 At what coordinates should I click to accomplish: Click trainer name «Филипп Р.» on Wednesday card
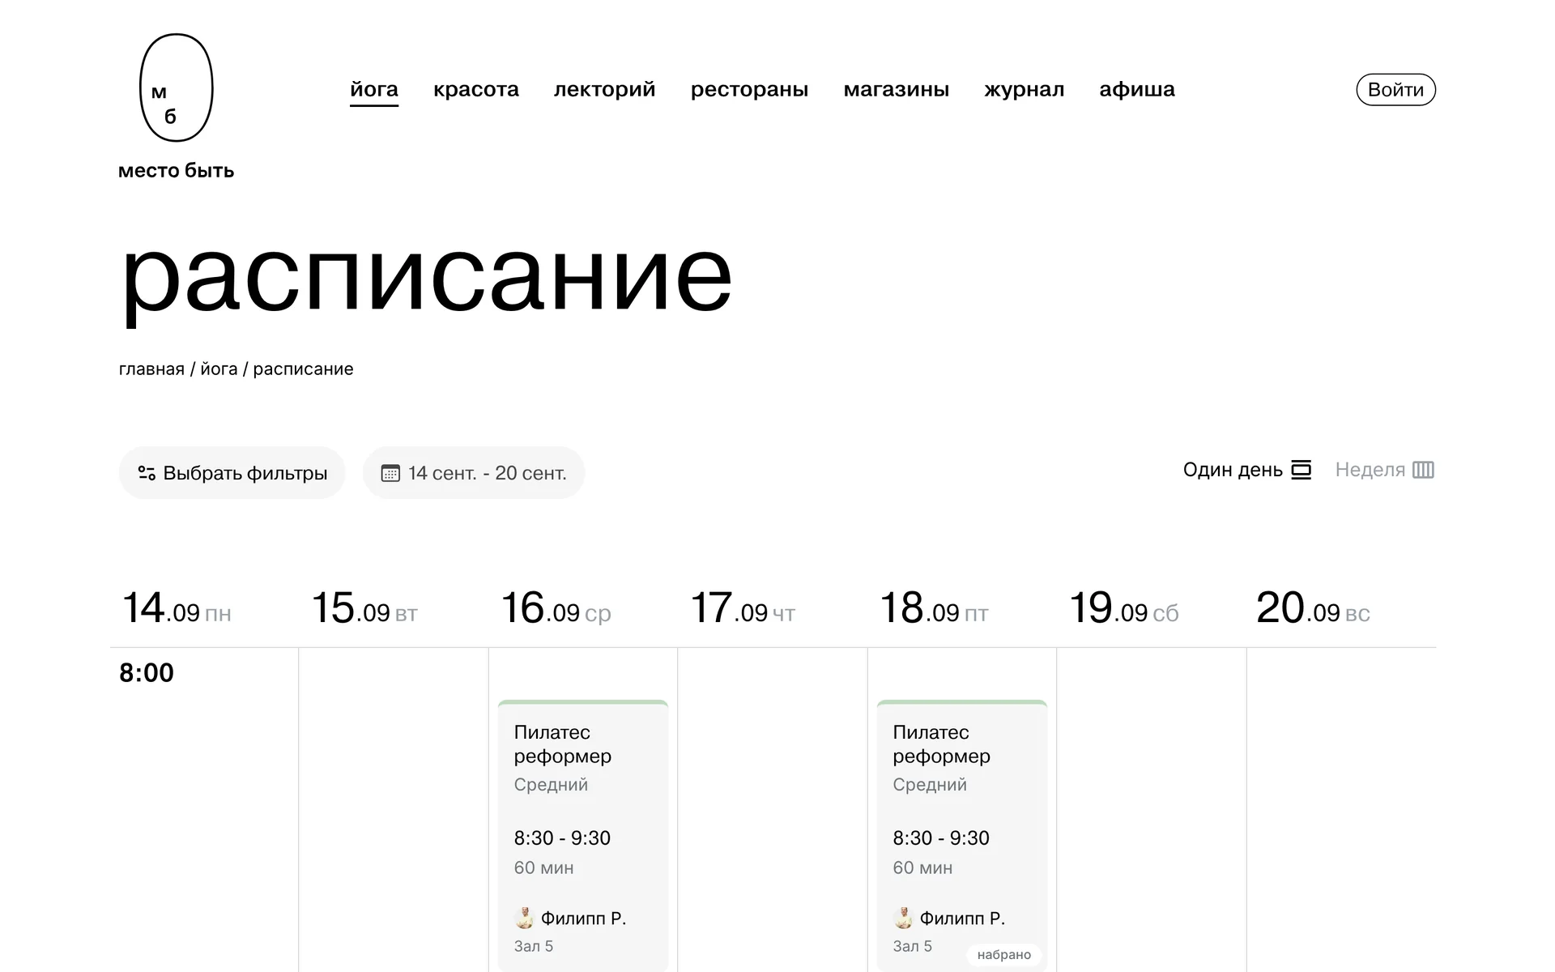pos(583,919)
